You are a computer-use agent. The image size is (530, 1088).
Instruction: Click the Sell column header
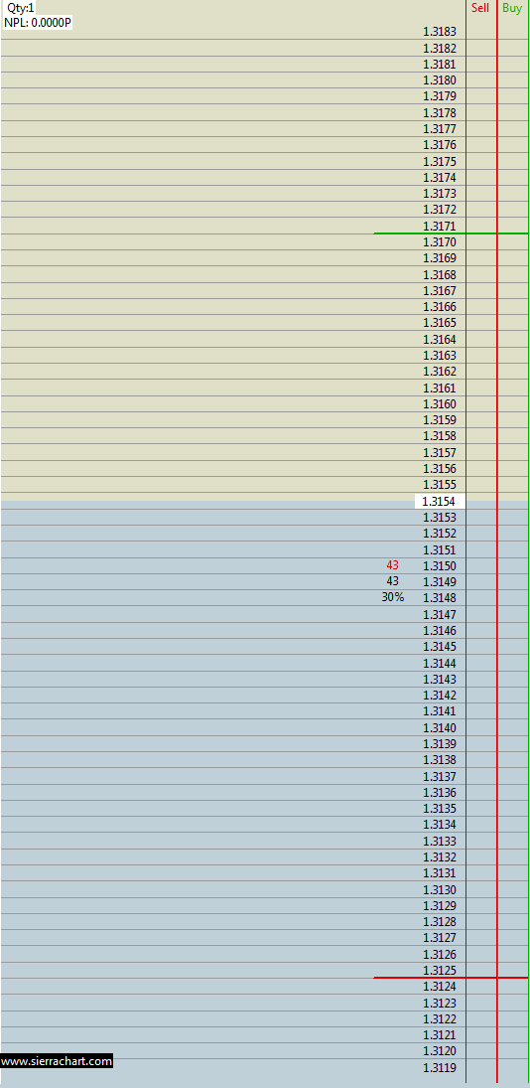click(480, 8)
